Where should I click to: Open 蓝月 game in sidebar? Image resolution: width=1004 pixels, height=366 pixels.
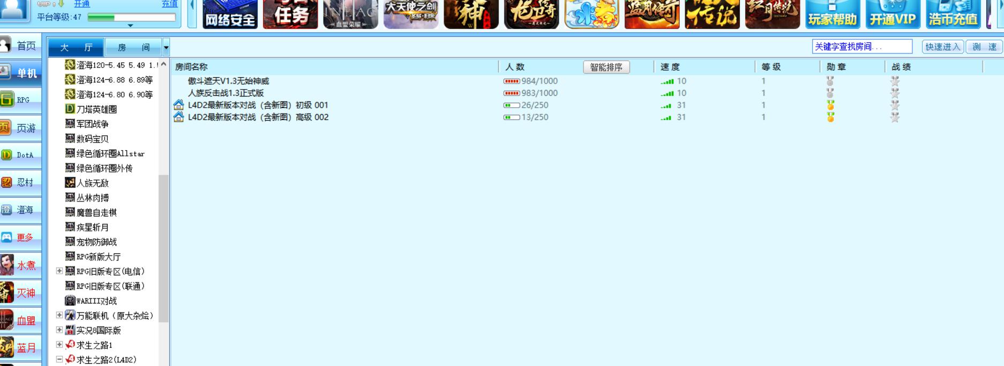pyautogui.click(x=20, y=348)
